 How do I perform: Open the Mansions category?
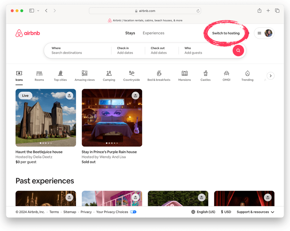184,76
